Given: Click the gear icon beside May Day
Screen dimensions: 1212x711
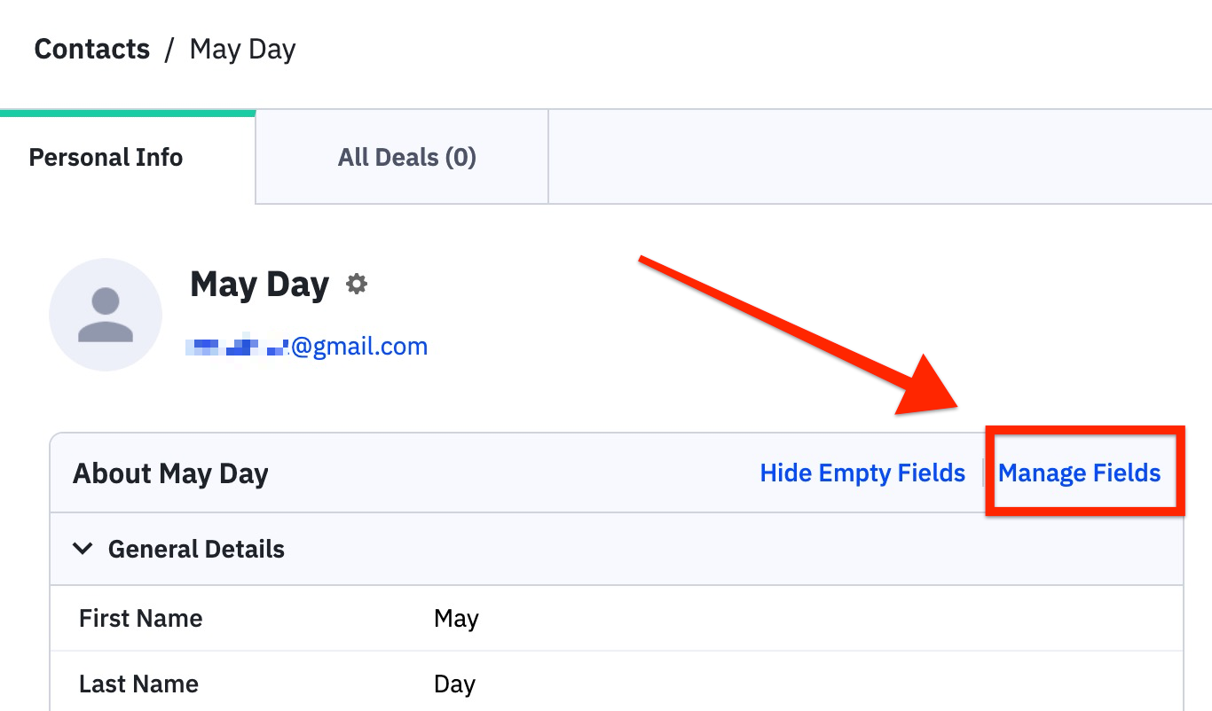Looking at the screenshot, I should 356,285.
